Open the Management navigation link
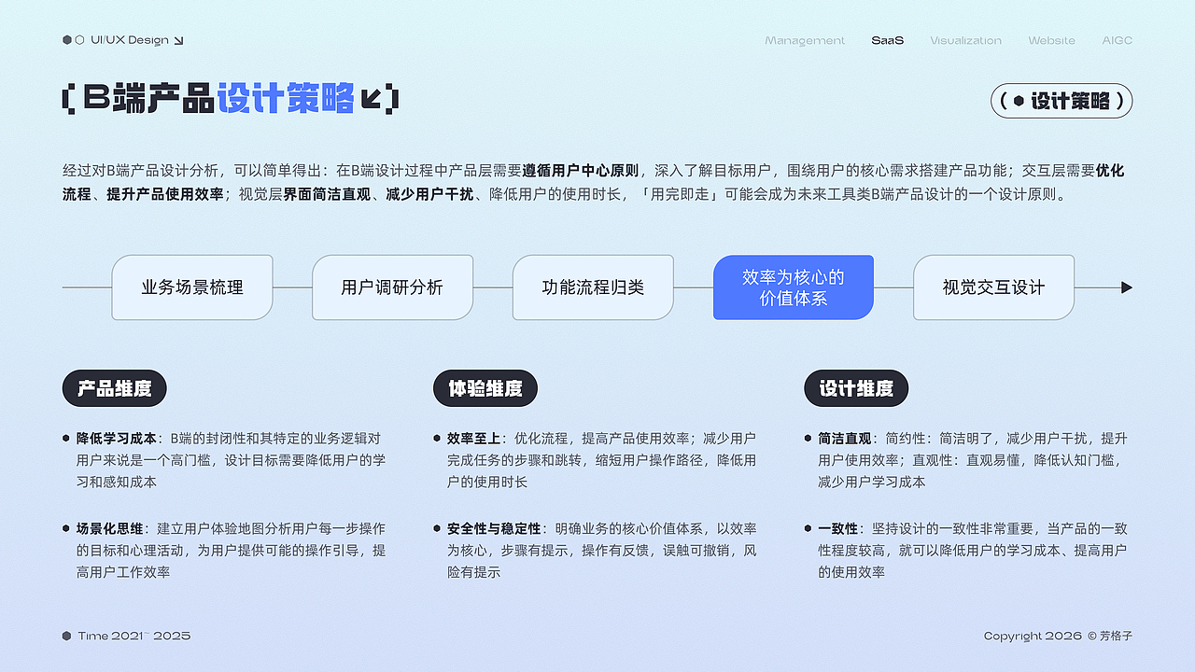This screenshot has width=1195, height=672. click(x=804, y=40)
